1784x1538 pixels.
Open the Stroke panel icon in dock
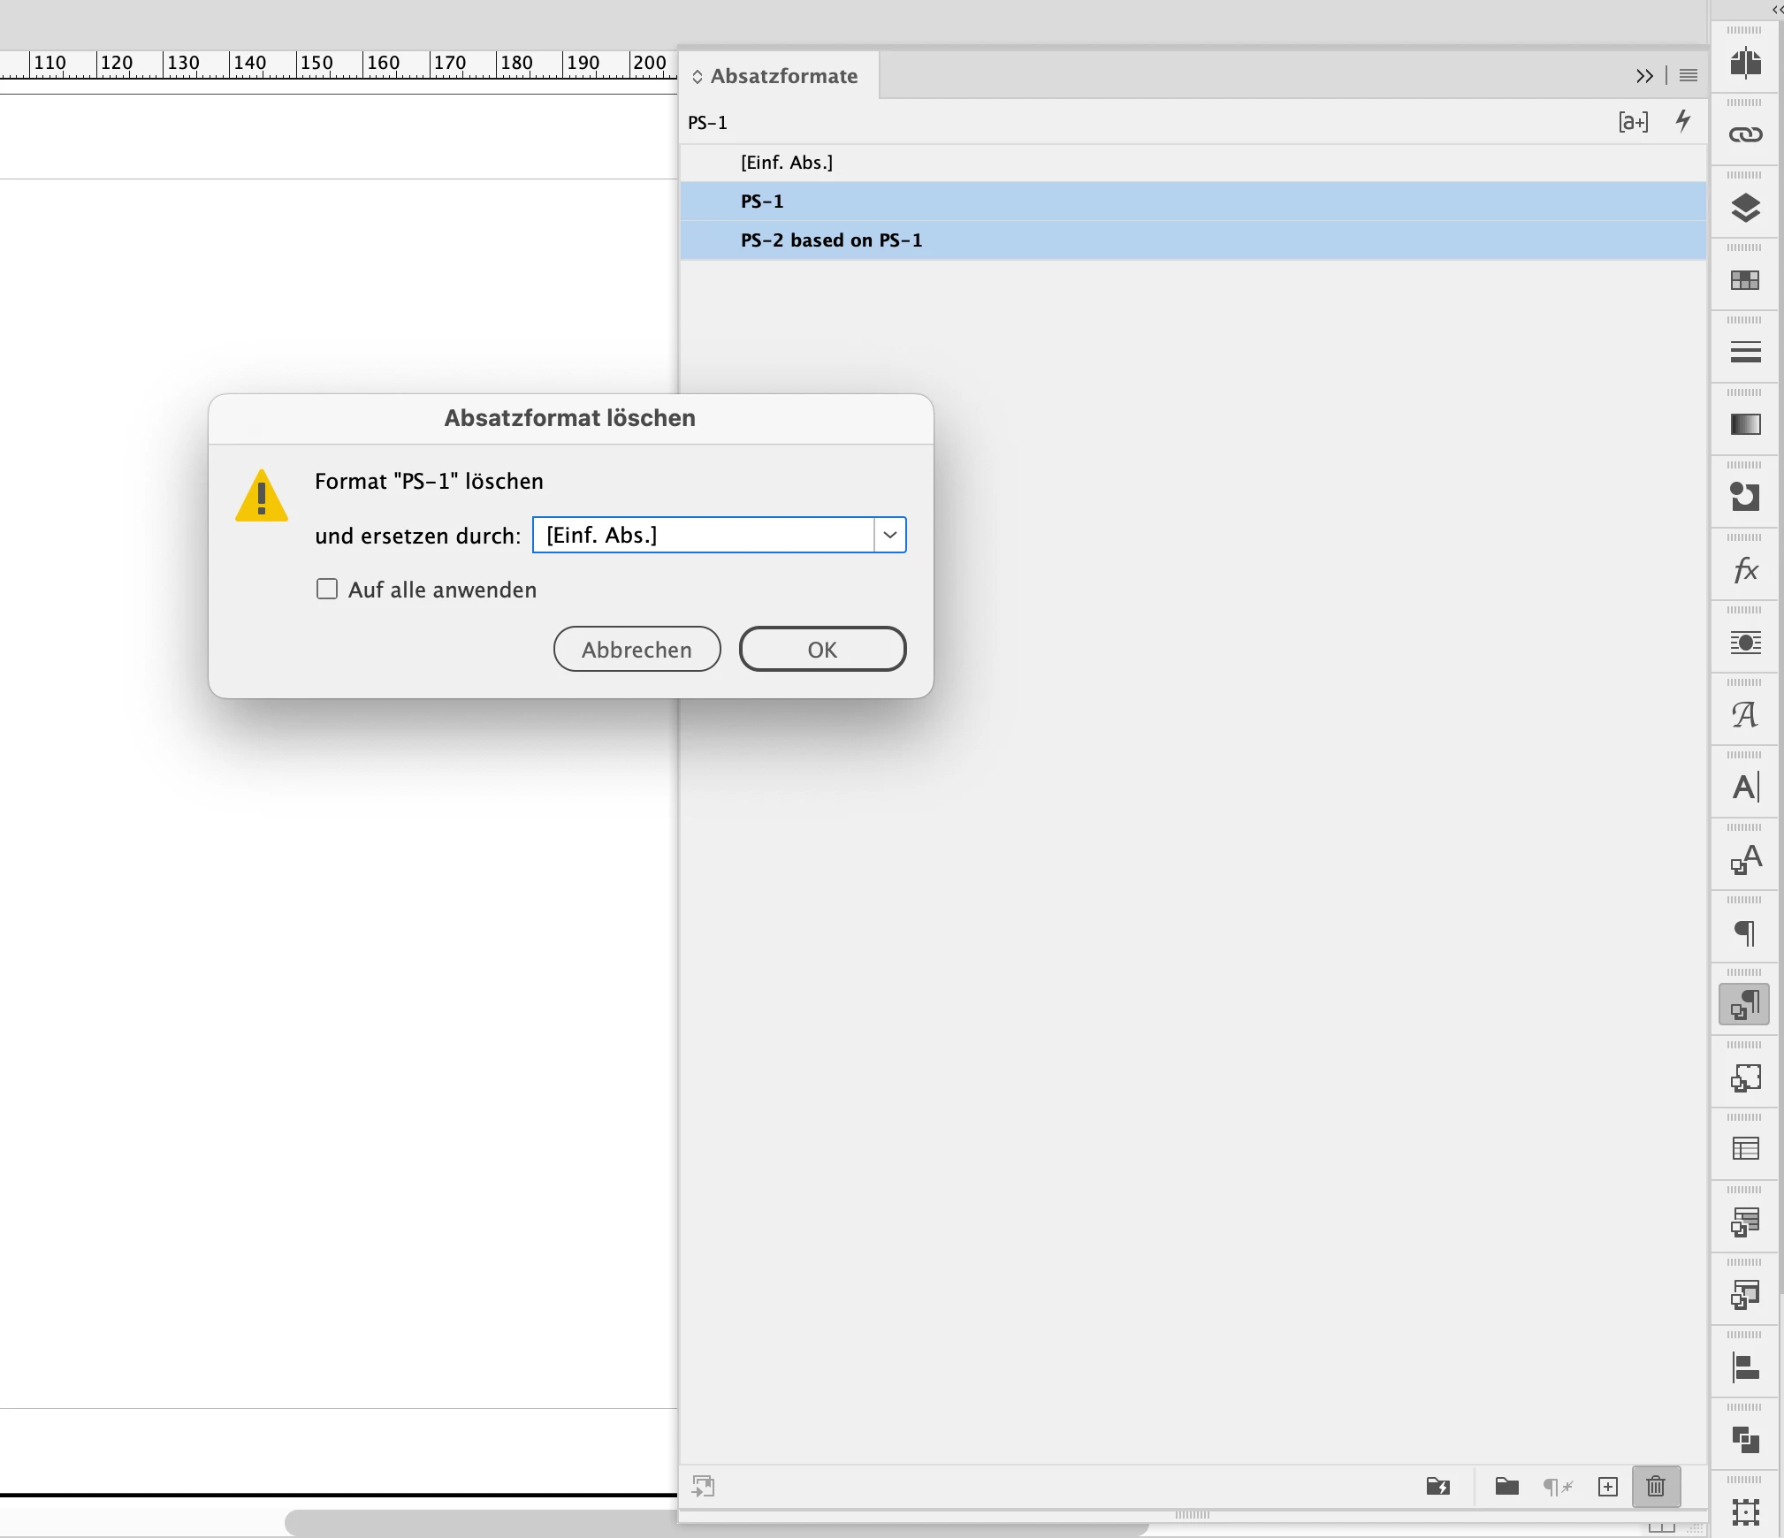tap(1745, 353)
